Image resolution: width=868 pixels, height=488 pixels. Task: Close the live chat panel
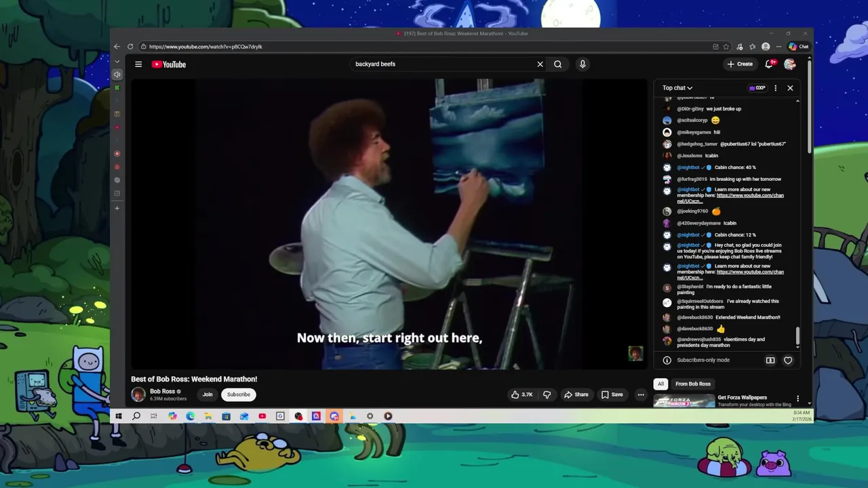pyautogui.click(x=790, y=88)
